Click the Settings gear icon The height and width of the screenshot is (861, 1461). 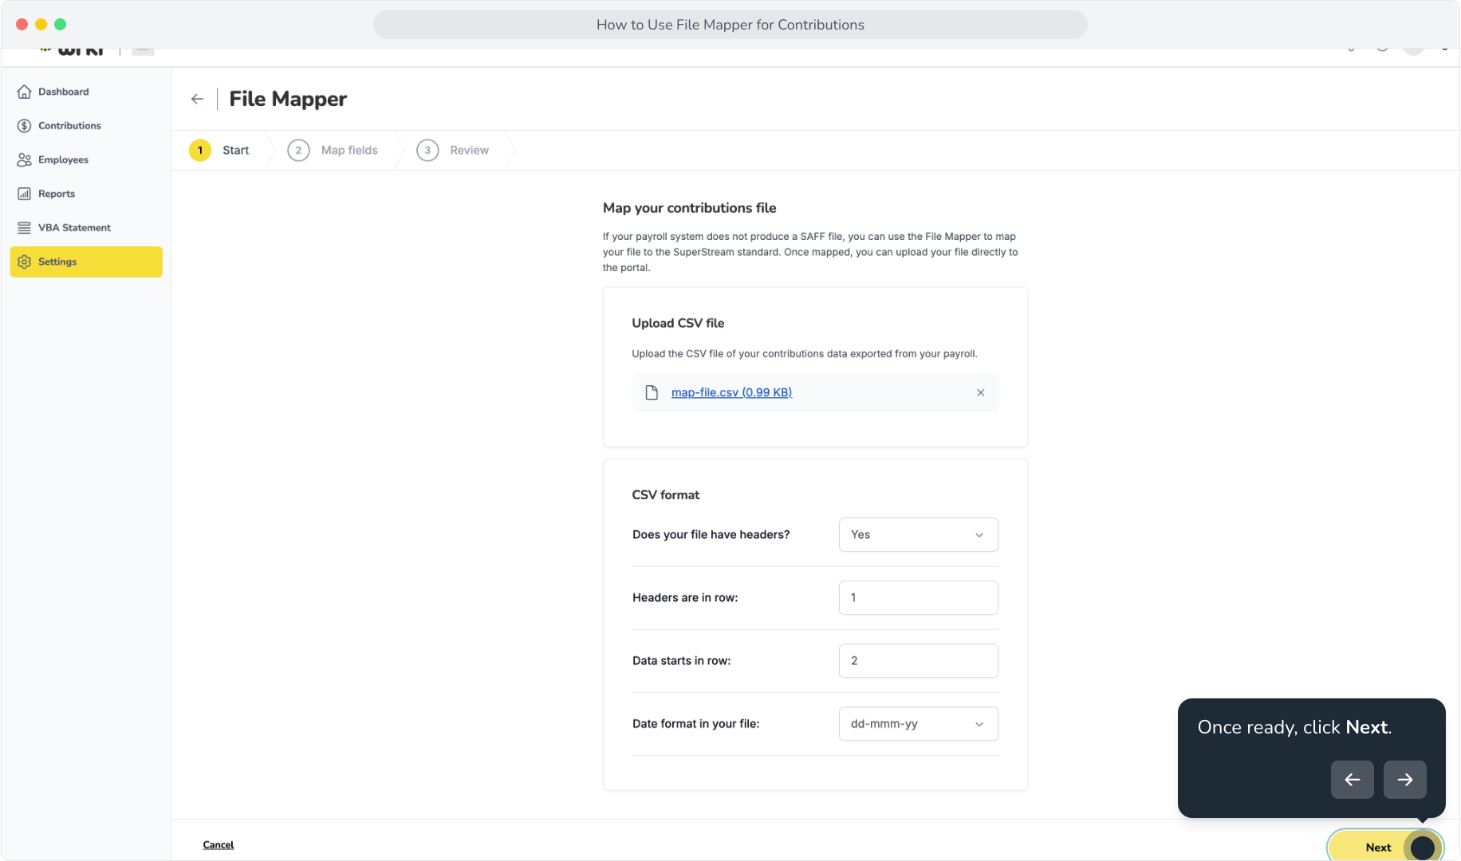click(25, 261)
